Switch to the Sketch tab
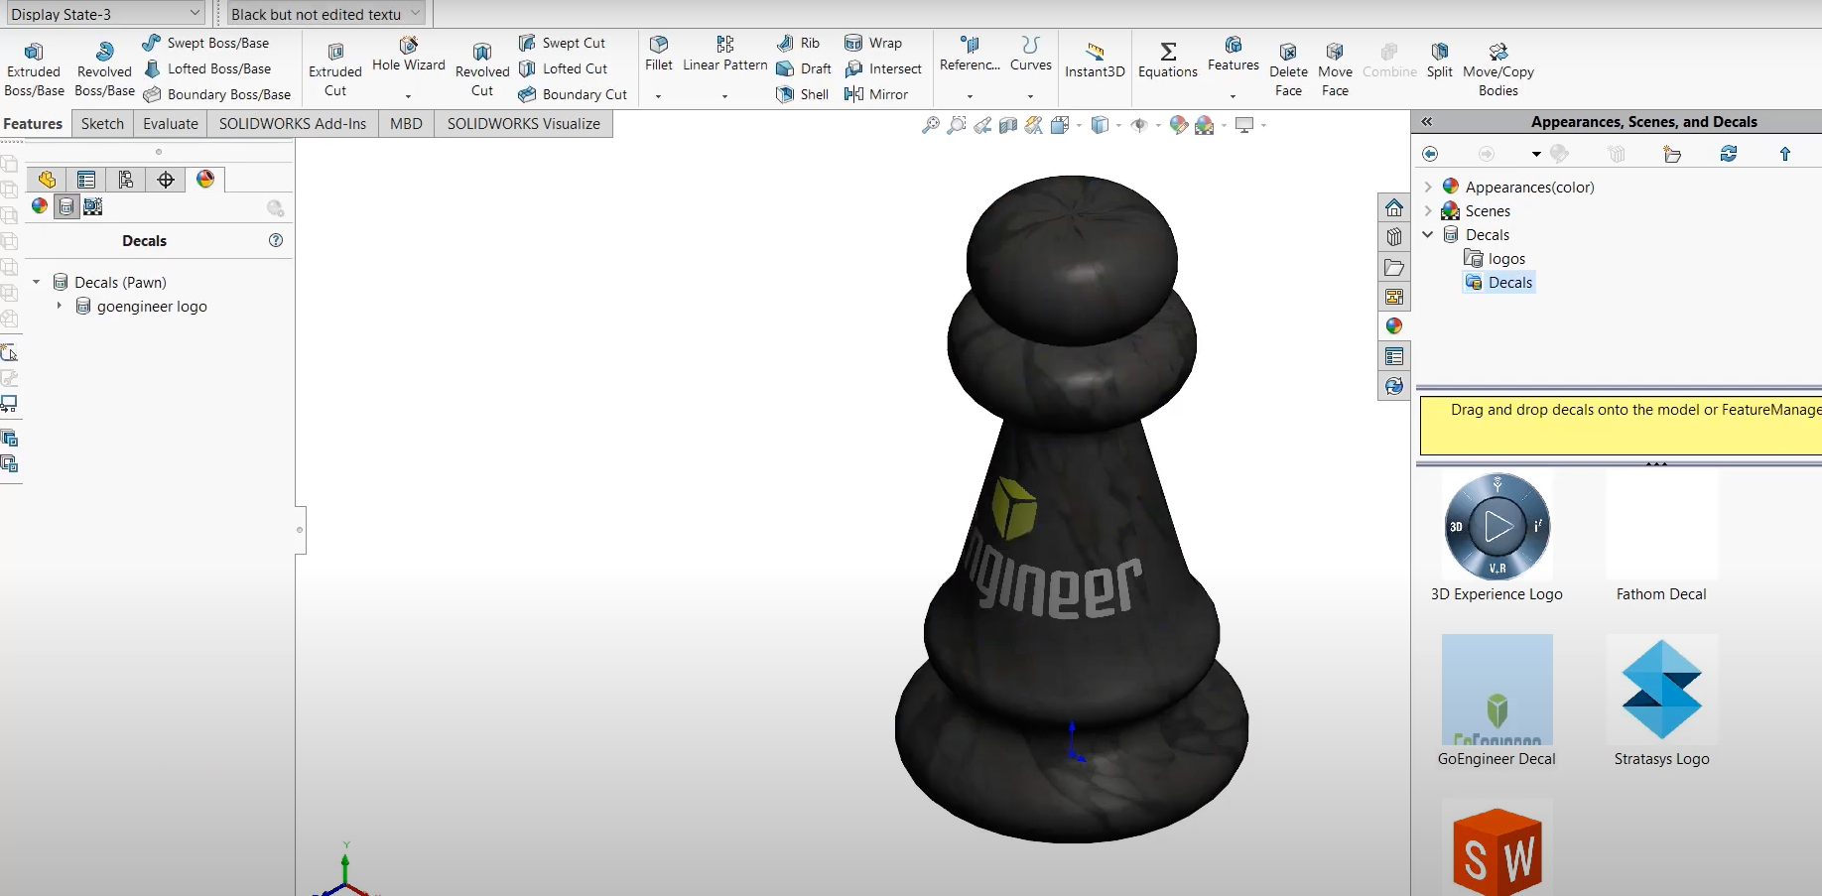The image size is (1822, 896). pos(102,124)
